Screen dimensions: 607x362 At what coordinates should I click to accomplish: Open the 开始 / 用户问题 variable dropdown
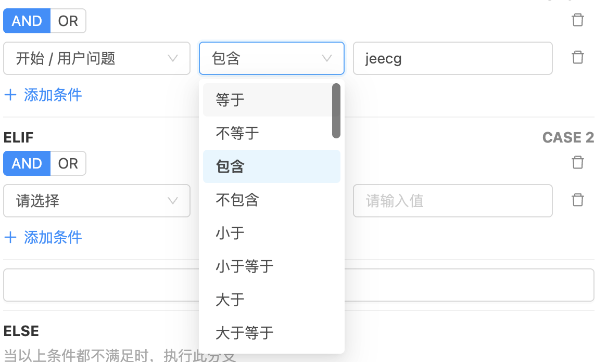point(97,58)
